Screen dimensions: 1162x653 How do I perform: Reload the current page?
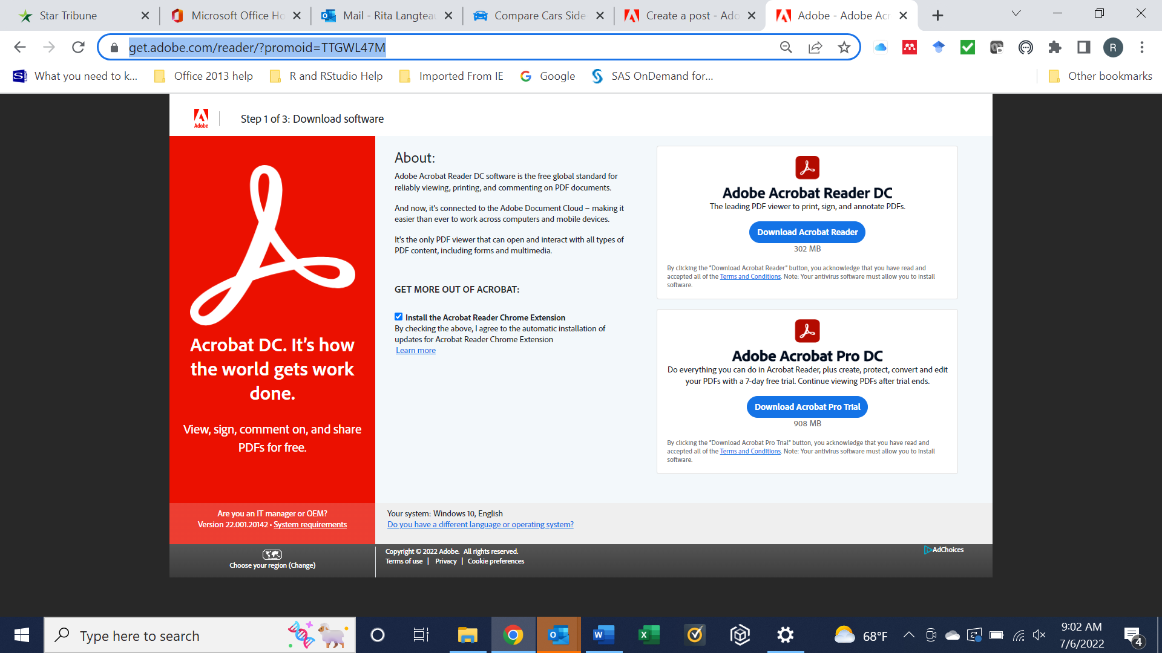click(78, 47)
